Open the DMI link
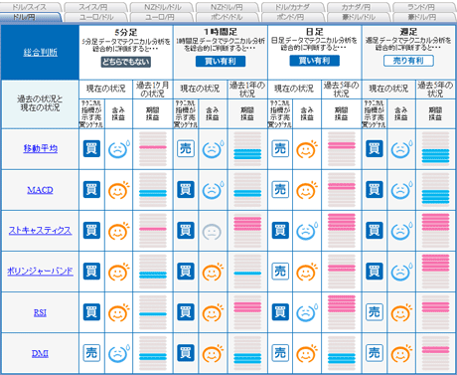This screenshot has width=457, height=375. 40,353
